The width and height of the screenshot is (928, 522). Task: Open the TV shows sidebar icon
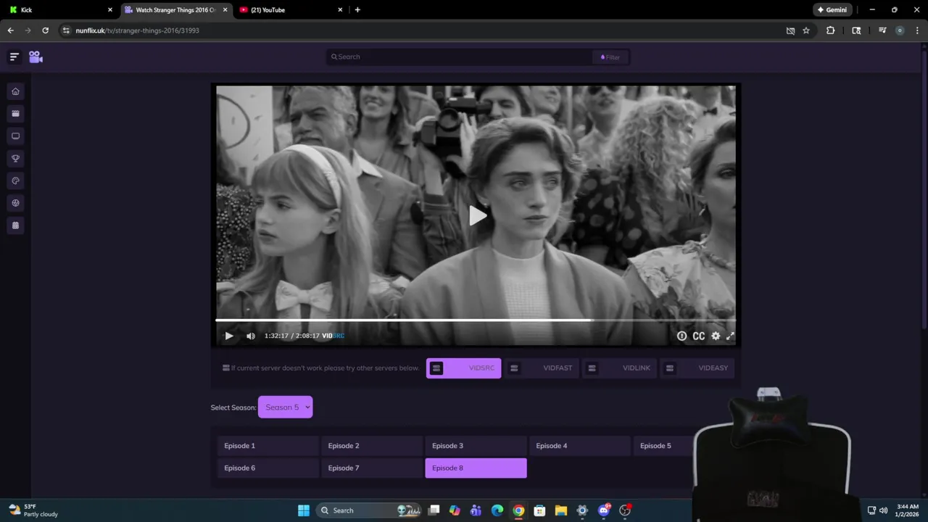[x=15, y=136]
